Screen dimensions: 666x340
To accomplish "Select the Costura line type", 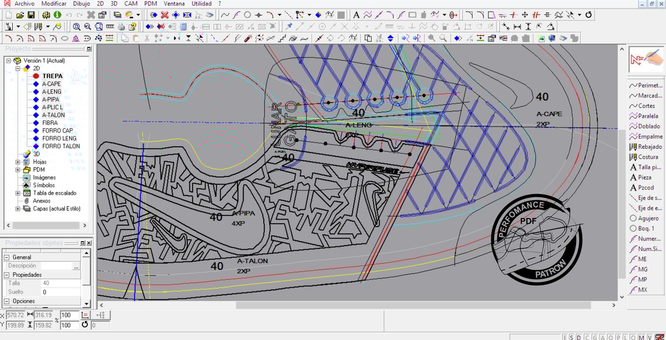I will (648, 157).
